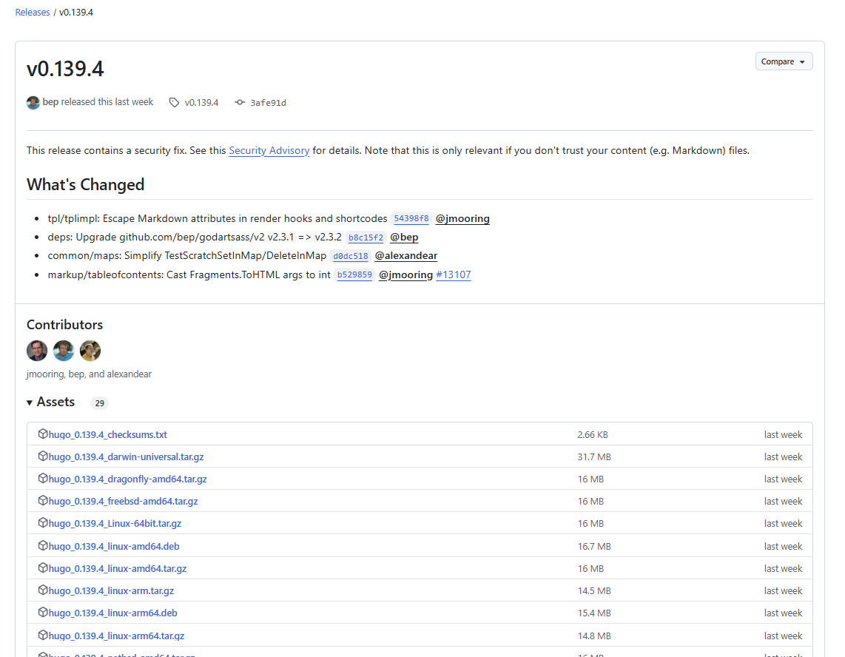
Task: Go to Releases breadcrumb link
Action: tap(33, 13)
